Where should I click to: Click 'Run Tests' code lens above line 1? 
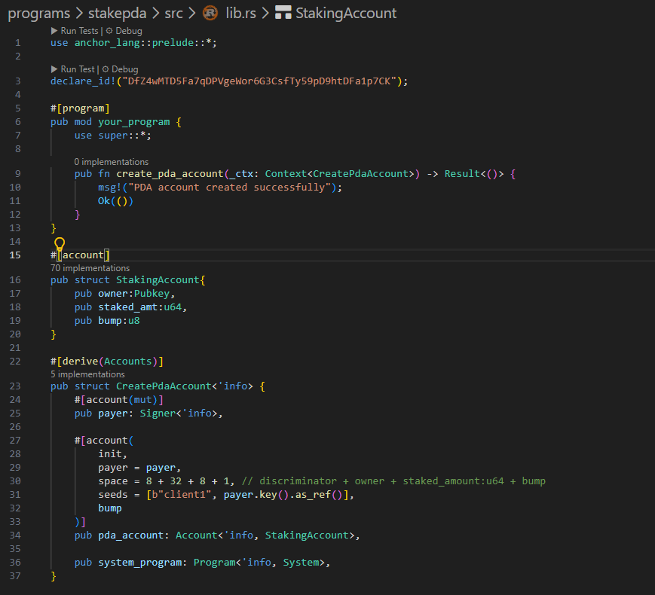click(x=75, y=31)
